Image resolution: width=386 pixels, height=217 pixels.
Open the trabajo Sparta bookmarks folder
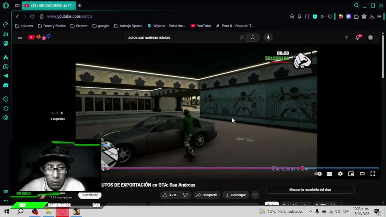click(128, 26)
